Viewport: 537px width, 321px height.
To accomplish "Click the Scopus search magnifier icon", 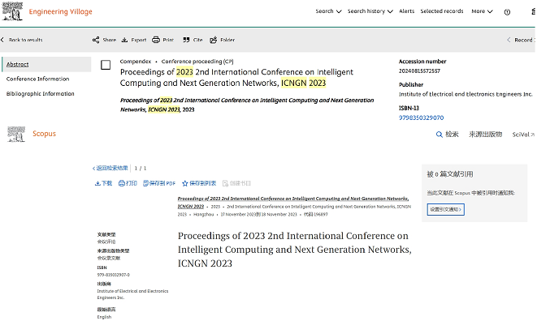I will (439, 135).
